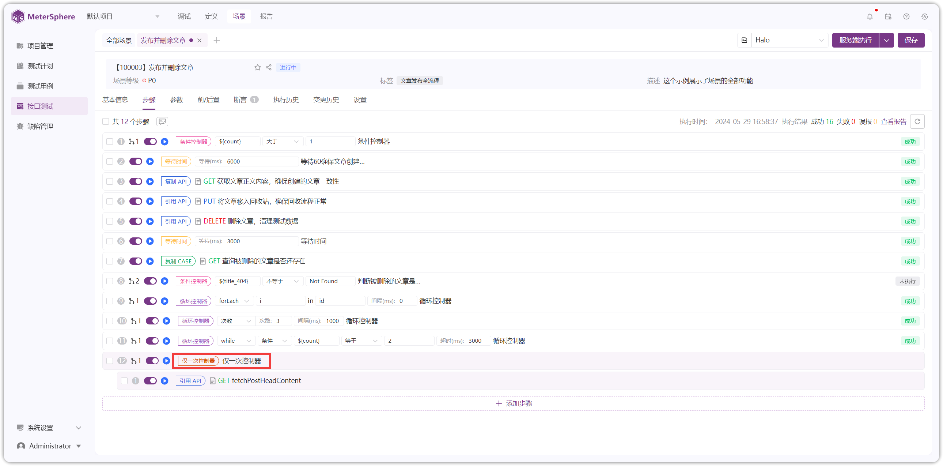Open the while loop type dropdown
This screenshot has width=943, height=466.
click(236, 341)
